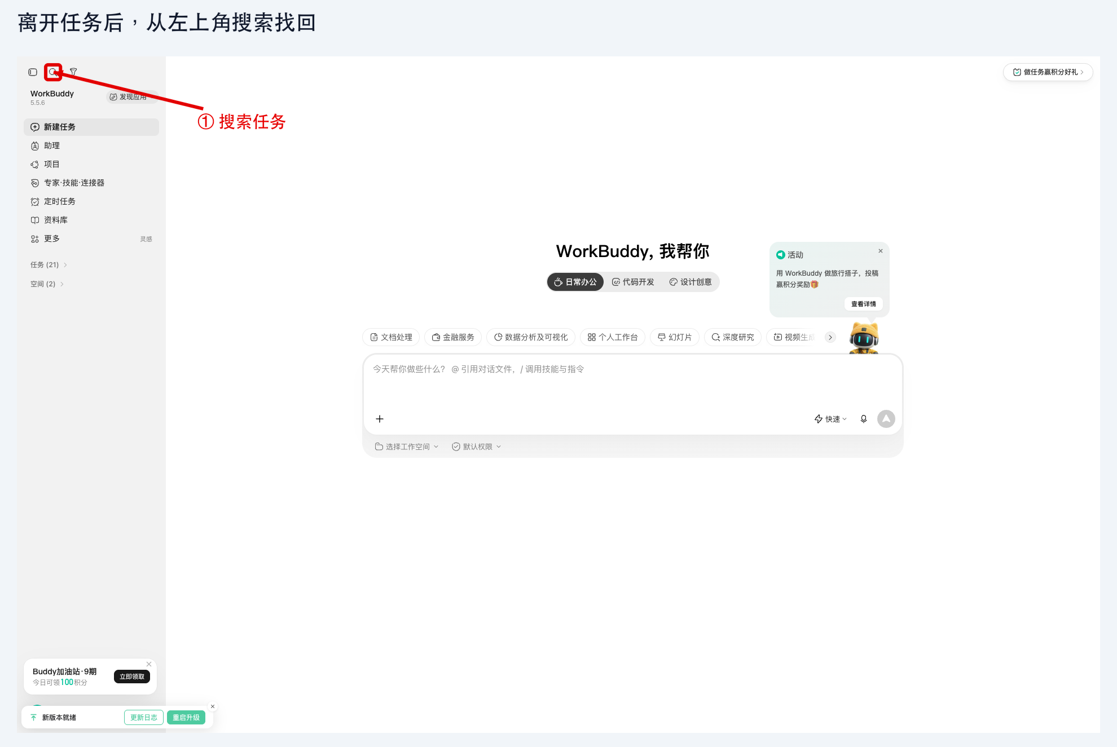The image size is (1117, 747).
Task: Select 数据分析及可视化 chip
Action: 531,337
